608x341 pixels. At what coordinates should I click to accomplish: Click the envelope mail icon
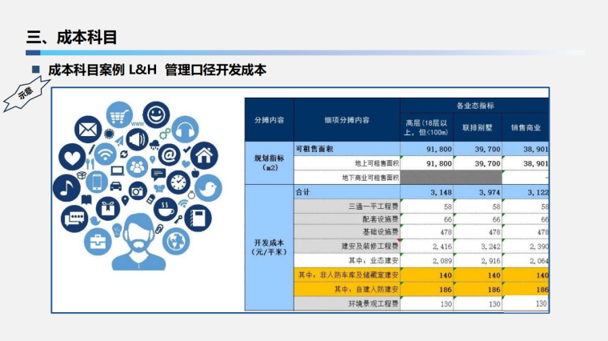(x=87, y=129)
